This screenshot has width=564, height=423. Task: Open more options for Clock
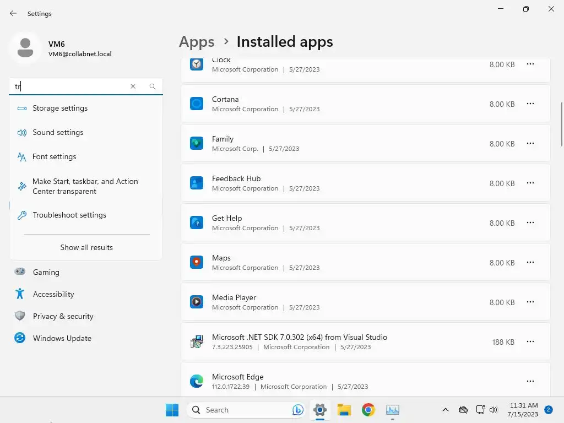pos(530,64)
